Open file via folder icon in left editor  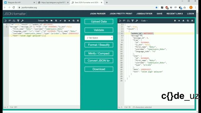point(52,21)
